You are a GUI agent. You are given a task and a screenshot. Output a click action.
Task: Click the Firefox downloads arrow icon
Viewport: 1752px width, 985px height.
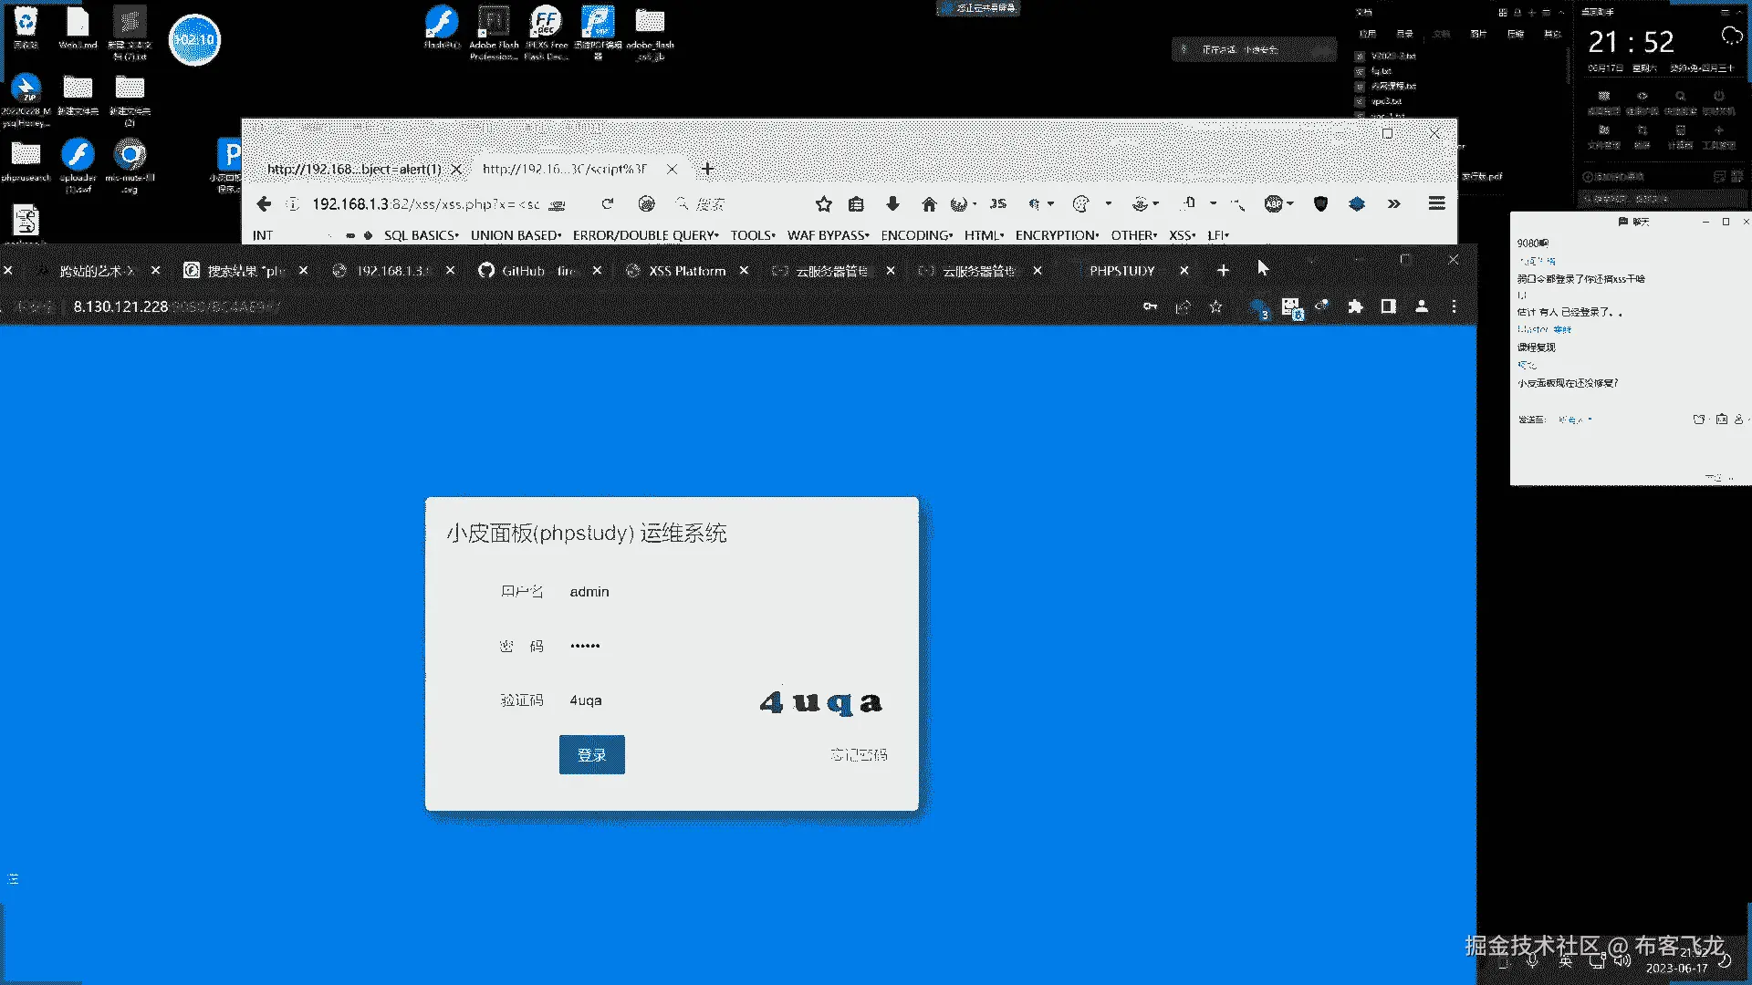pyautogui.click(x=892, y=204)
